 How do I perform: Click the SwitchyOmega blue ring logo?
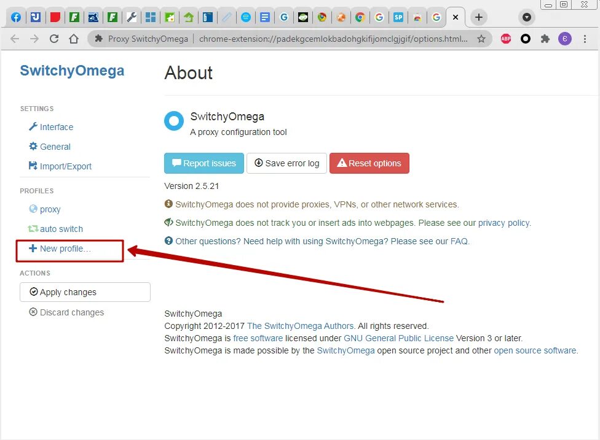tap(174, 121)
